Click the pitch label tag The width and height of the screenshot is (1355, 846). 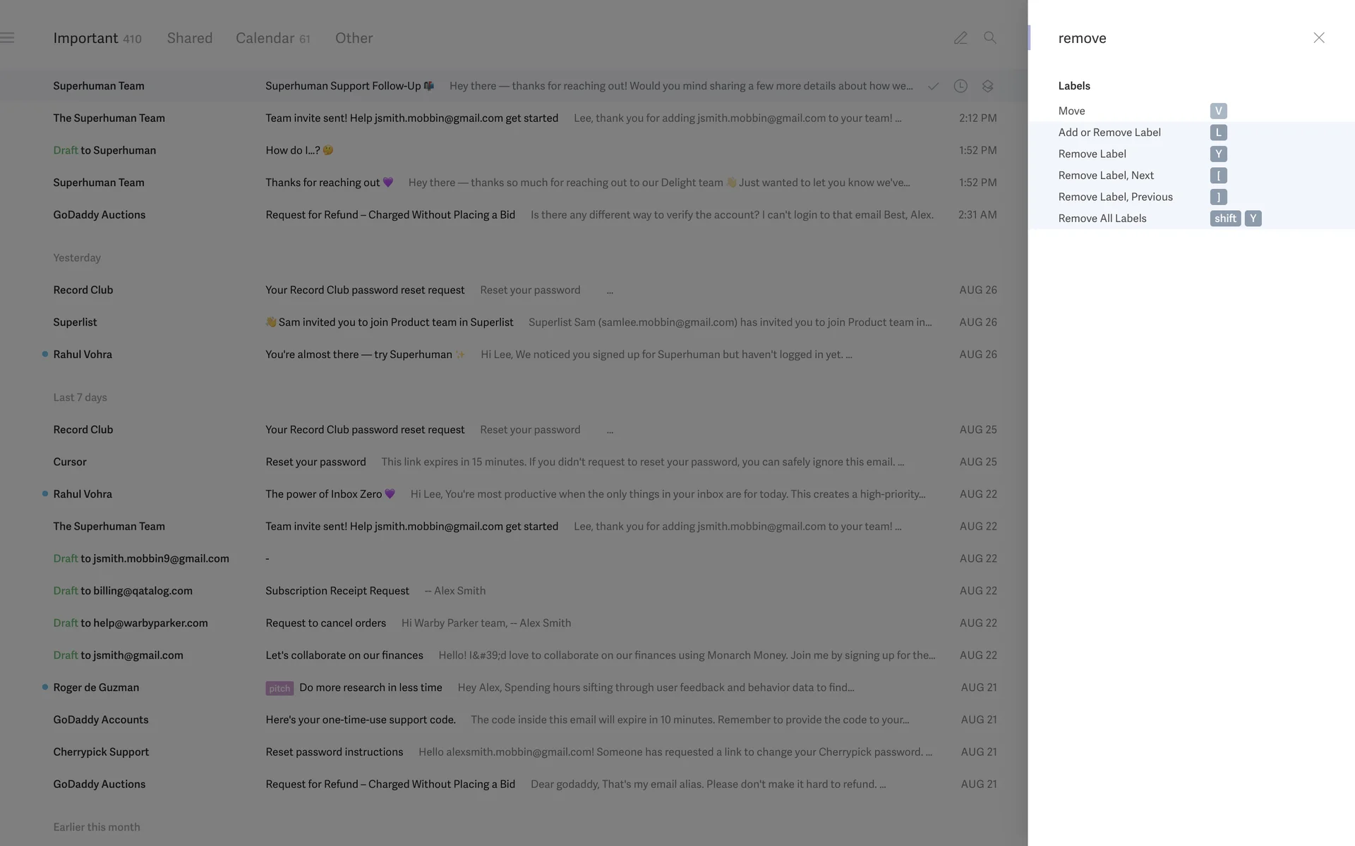(x=279, y=688)
